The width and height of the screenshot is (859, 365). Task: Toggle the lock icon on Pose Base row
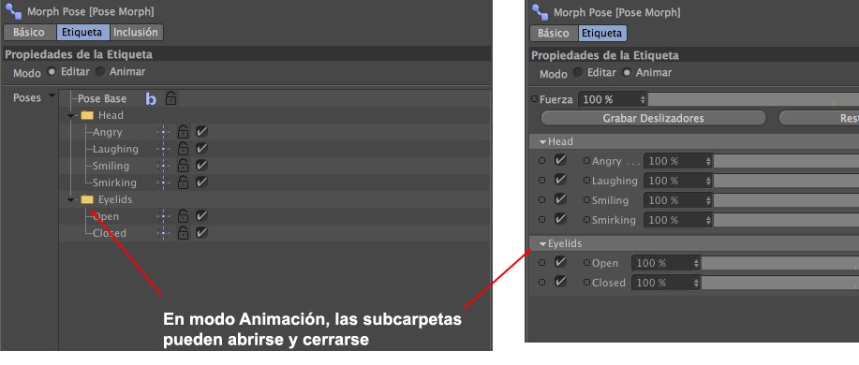(x=170, y=98)
